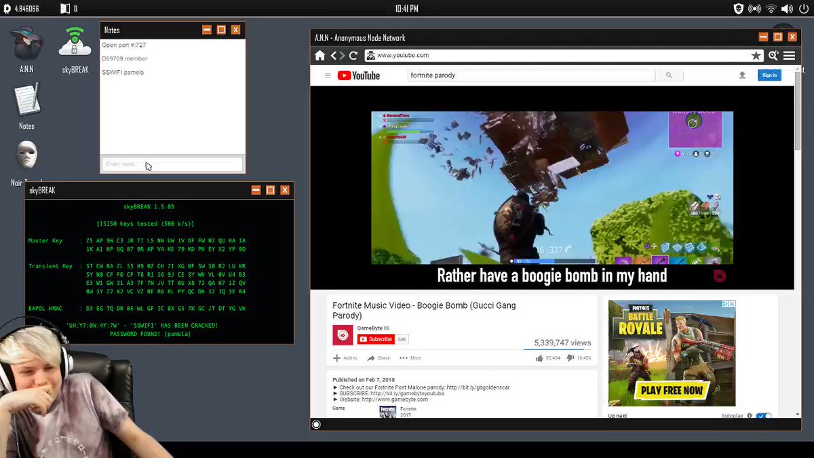814x458 pixels.
Task: Bookmark the page with the star icon
Action: [x=756, y=56]
